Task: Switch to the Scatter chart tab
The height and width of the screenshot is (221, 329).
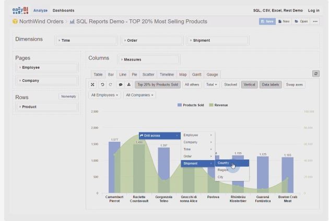Action: coord(148,75)
